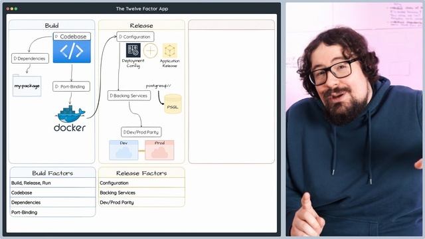Image resolution: width=425 pixels, height=239 pixels.
Task: Click the 'postgresql://' text
Action: (x=158, y=86)
